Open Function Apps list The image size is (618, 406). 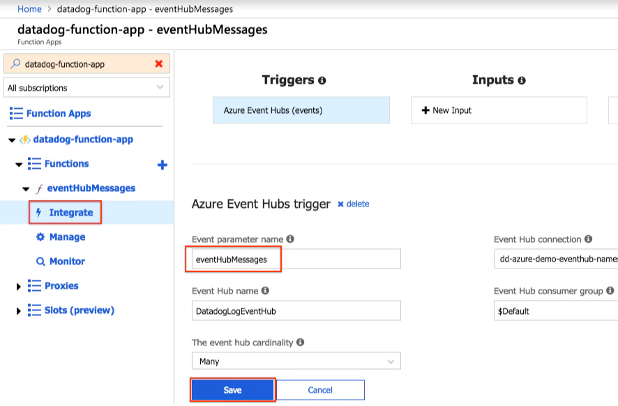[59, 114]
